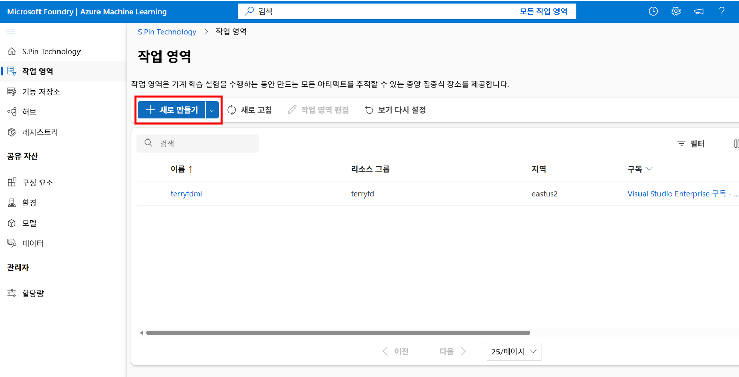Open the column options icon
The image size is (739, 377).
pyautogui.click(x=736, y=144)
